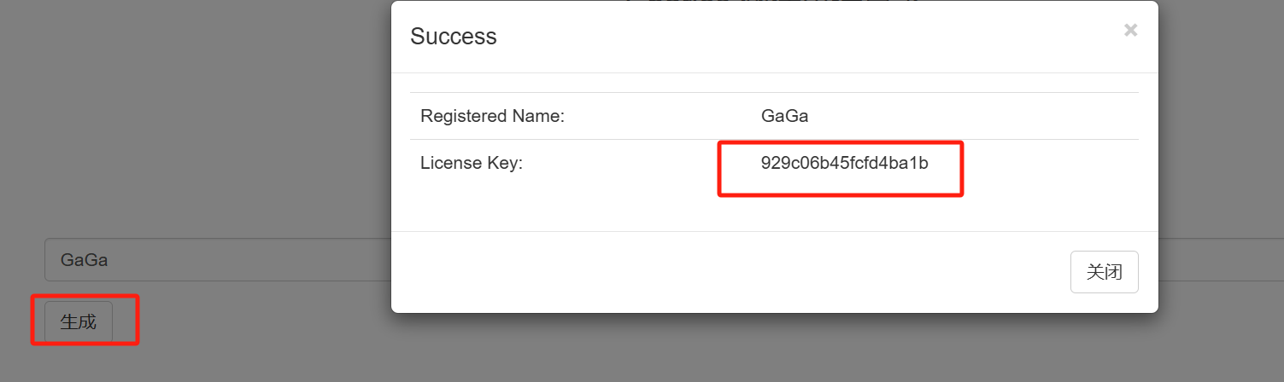Image resolution: width=1284 pixels, height=382 pixels.
Task: Click the 关闭 button in the dialog footer
Action: (x=1104, y=272)
